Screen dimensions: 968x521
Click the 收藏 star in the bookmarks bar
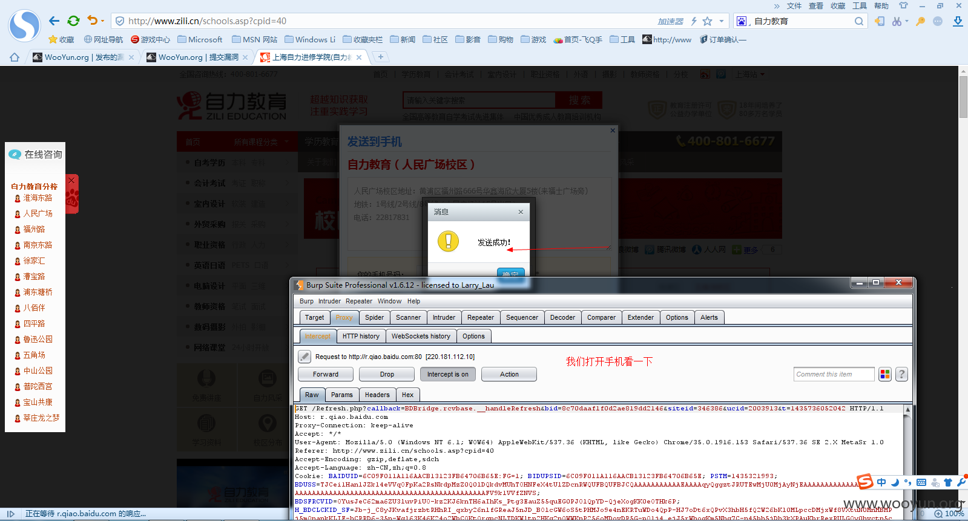(61, 39)
